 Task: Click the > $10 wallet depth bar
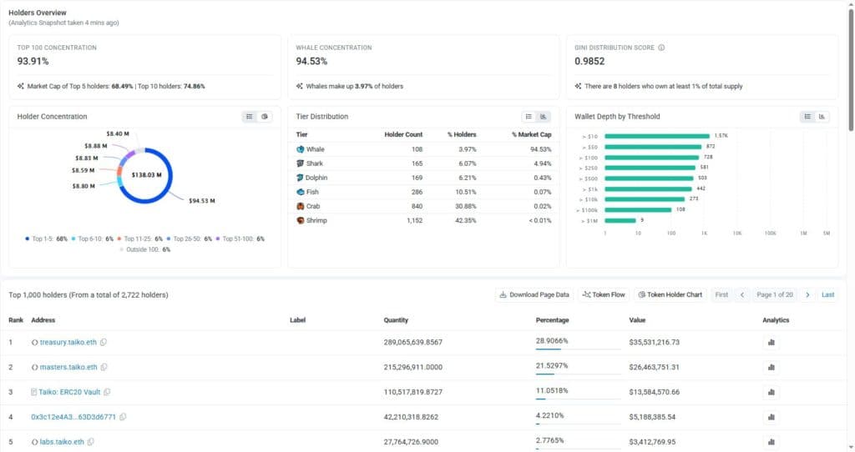coord(657,136)
